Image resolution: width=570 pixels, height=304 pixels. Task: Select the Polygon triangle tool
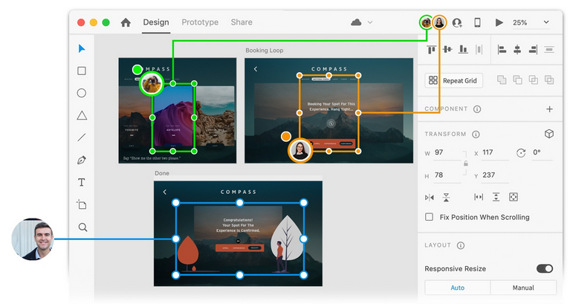click(x=82, y=116)
